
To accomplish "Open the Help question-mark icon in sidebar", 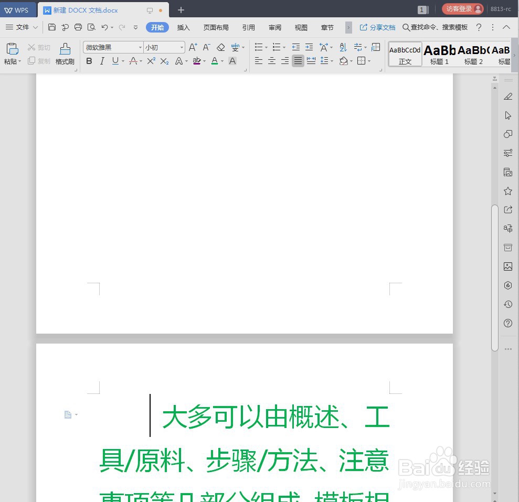I will click(x=507, y=323).
